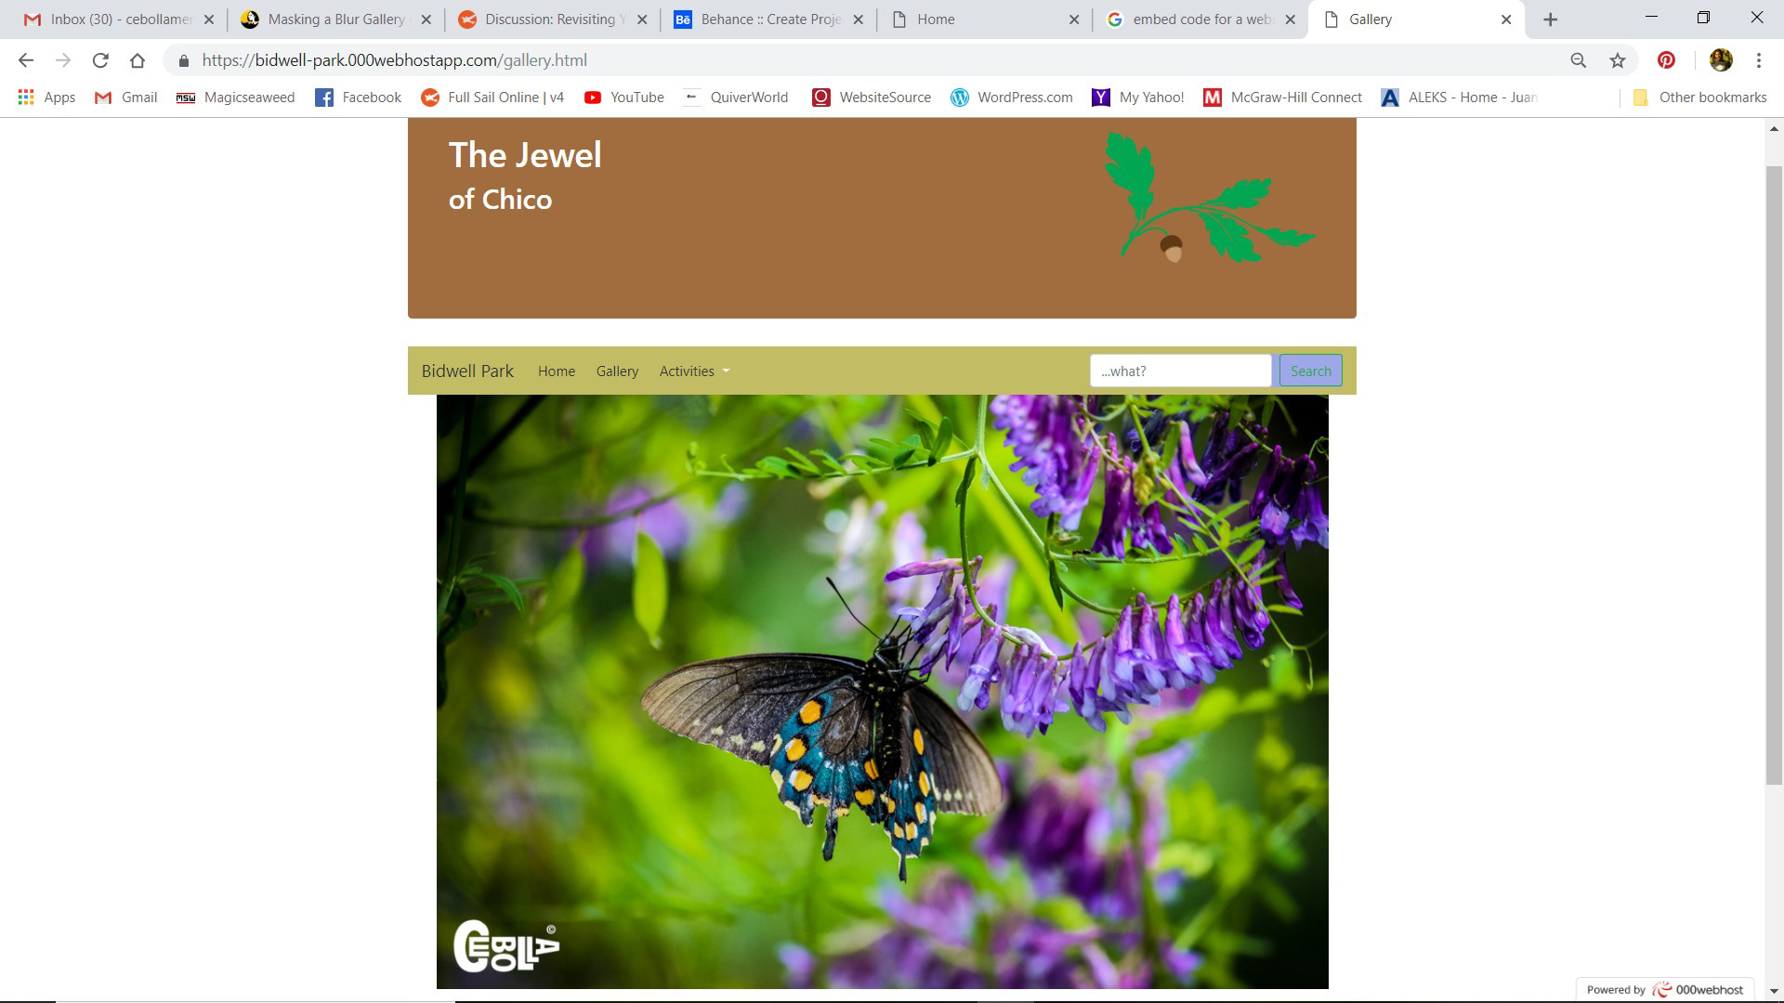
Task: Open the Other bookmarks folder
Action: tap(1699, 98)
